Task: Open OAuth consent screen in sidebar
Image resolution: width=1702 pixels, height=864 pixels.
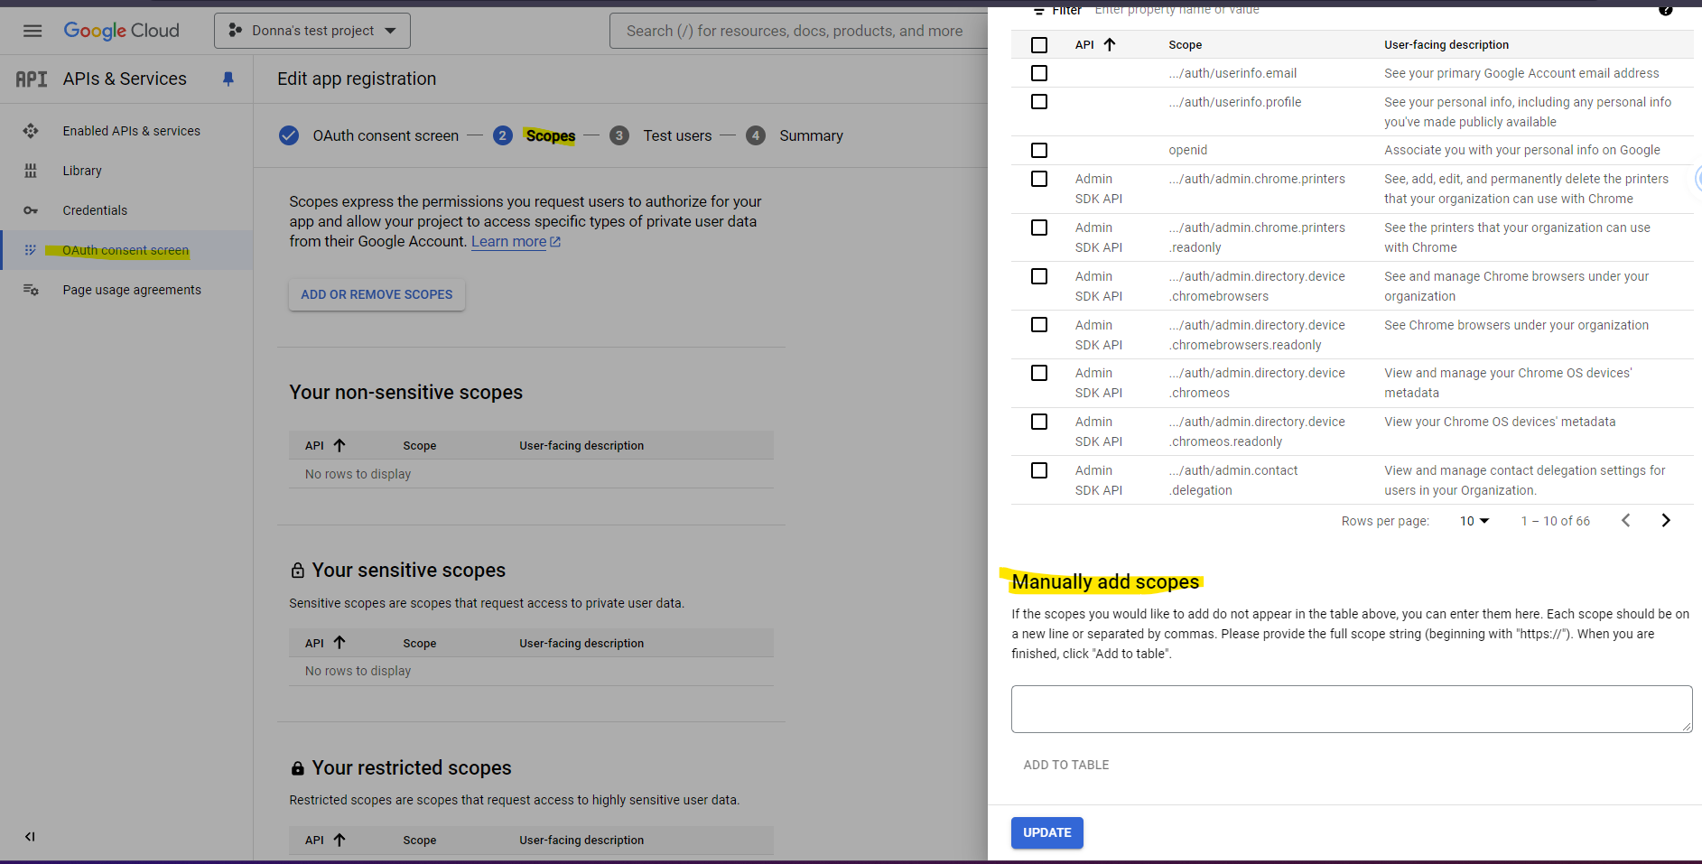Action: 126,250
